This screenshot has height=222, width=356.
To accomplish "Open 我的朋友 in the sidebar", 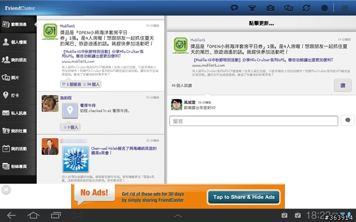I will (x=18, y=60).
